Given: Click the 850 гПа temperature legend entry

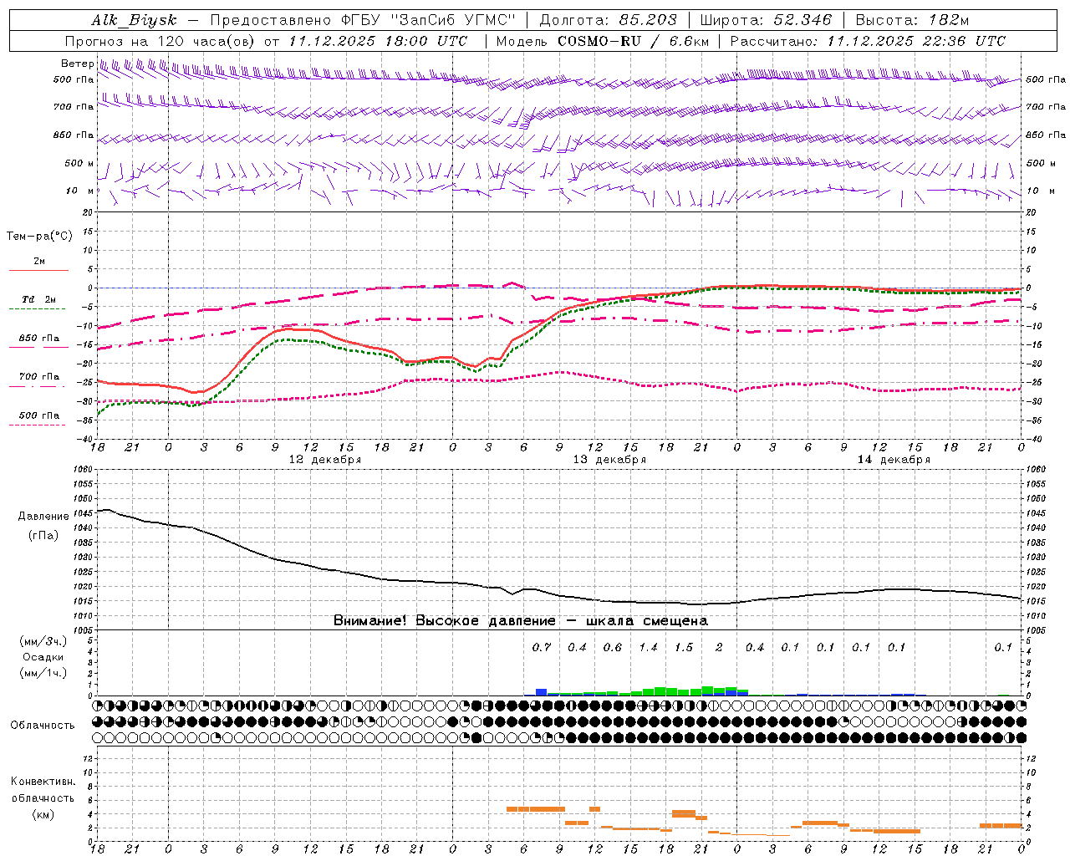Looking at the screenshot, I should 38,339.
